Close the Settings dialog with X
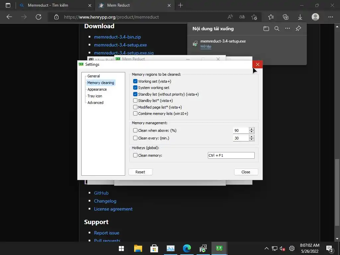 258,64
